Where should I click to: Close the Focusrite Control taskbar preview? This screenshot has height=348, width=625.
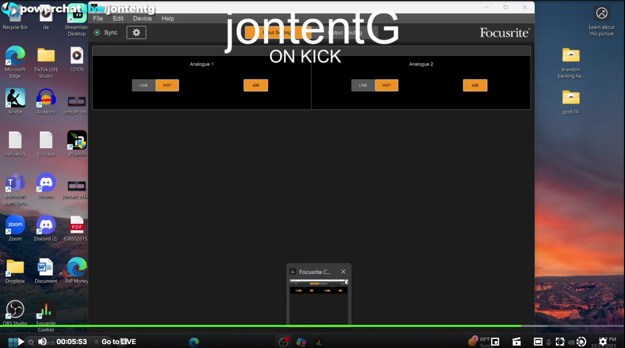click(x=343, y=272)
